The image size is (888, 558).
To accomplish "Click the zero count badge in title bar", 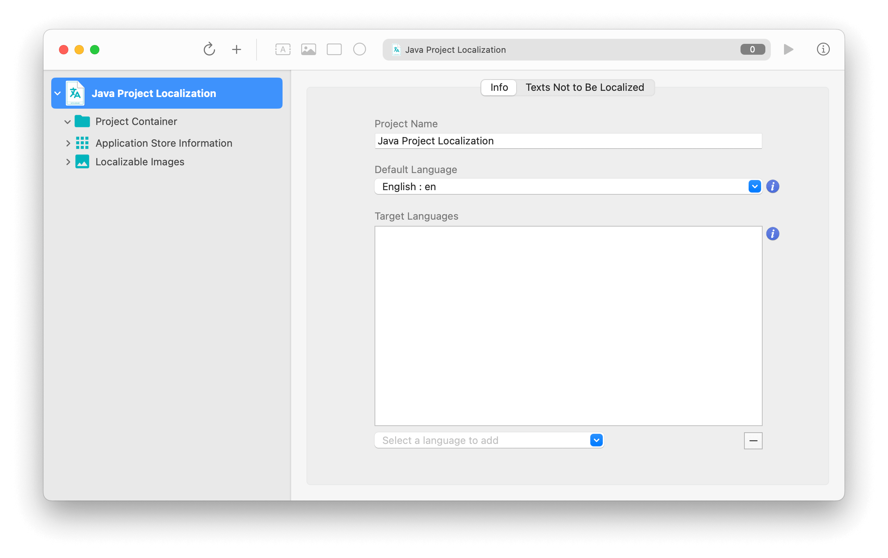I will tap(753, 49).
